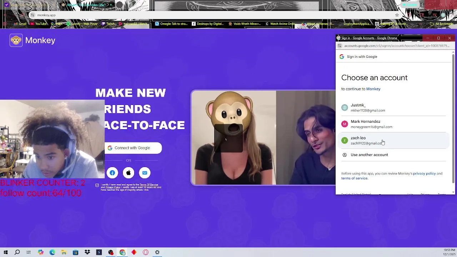
Task: Open Opera GX from taskbar
Action: click(x=146, y=252)
